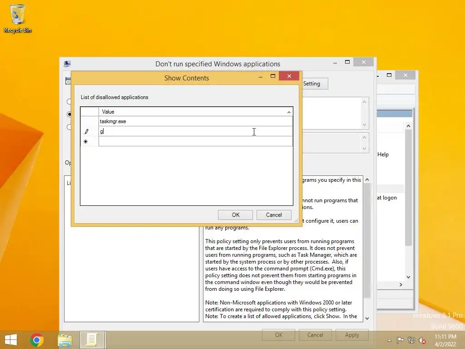Click vertical scrollbar thumb in background window
465x349 pixels.
(408, 188)
